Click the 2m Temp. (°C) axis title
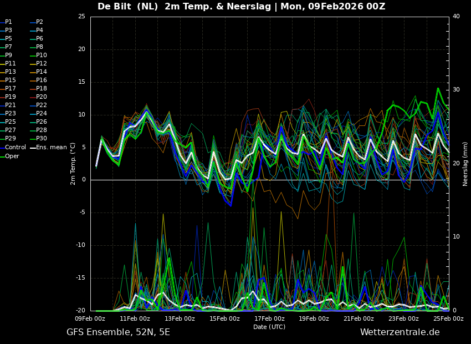Screen dimensions: 471x344 tap(73, 164)
